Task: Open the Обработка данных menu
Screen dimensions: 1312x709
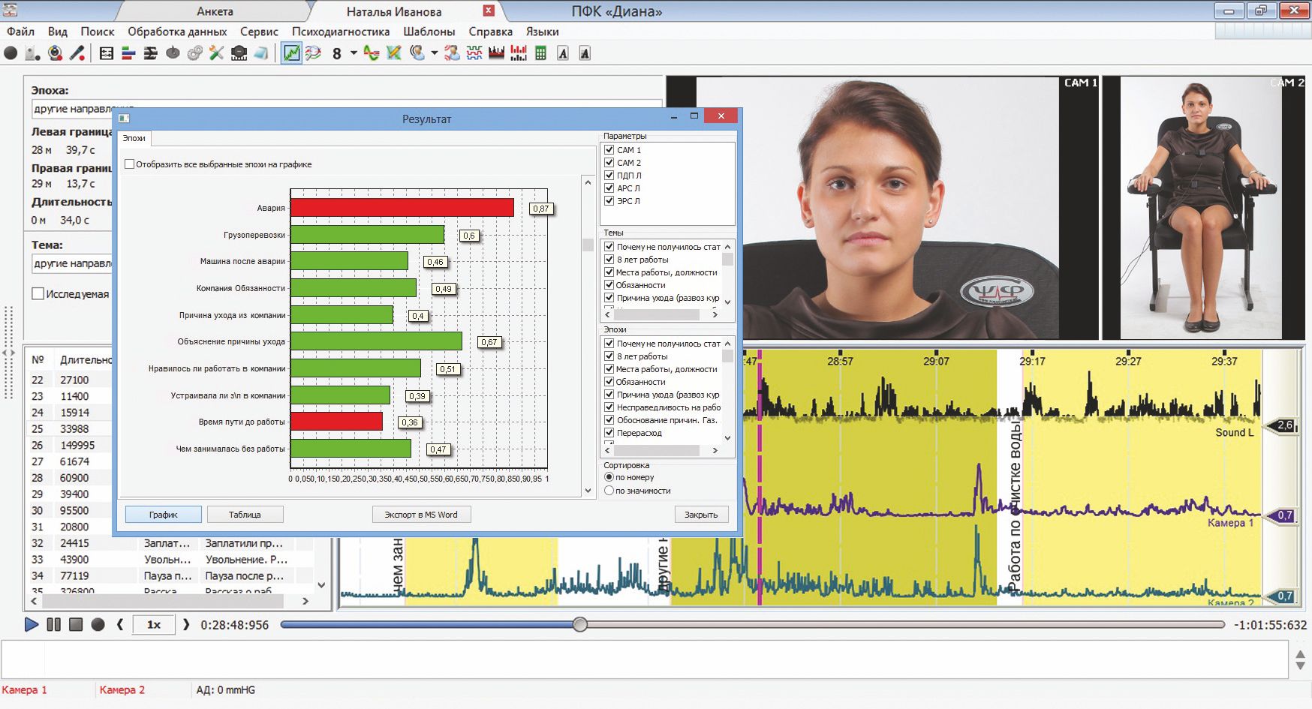Action: tap(177, 32)
